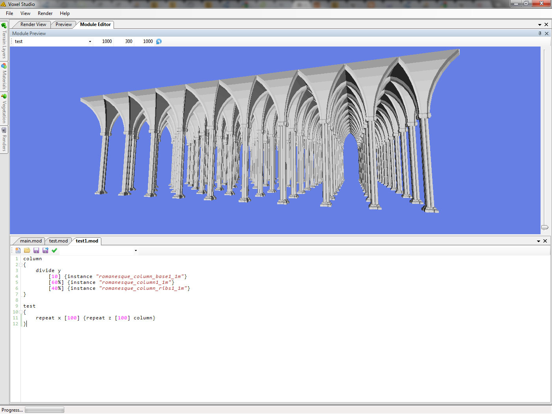
Task: Click the Module Preview panel title
Action: tap(29, 34)
